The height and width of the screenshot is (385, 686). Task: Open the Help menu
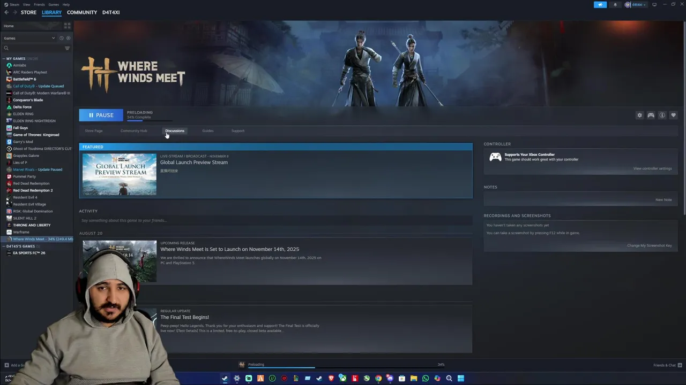(x=66, y=4)
